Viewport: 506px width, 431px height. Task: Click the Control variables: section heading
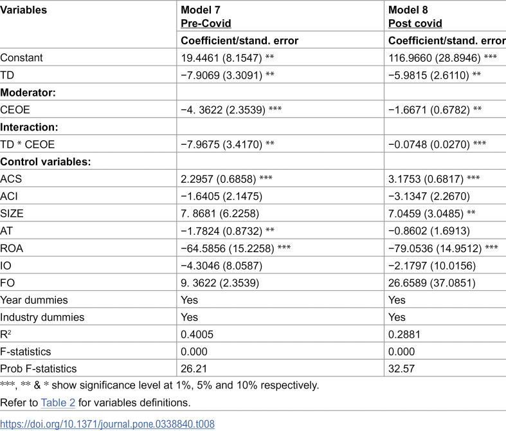pos(46,161)
